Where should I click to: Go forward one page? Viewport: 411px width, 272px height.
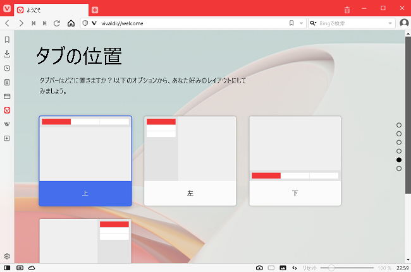pyautogui.click(x=21, y=23)
